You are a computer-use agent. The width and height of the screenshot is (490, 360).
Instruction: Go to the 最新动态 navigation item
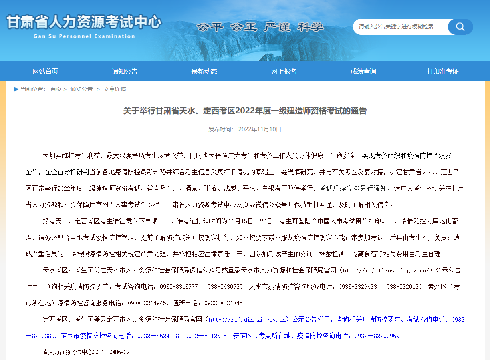[x=204, y=71]
